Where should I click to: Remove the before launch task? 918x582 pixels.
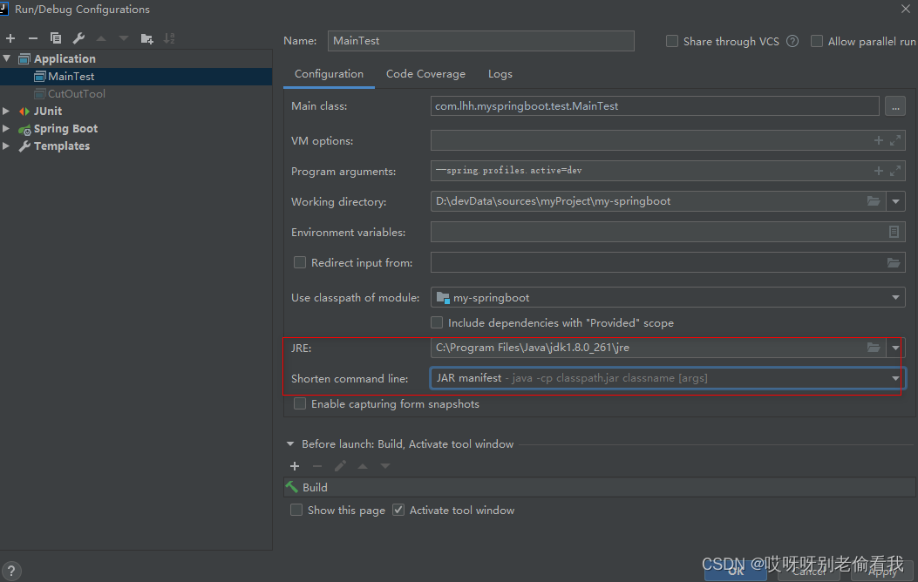[317, 466]
